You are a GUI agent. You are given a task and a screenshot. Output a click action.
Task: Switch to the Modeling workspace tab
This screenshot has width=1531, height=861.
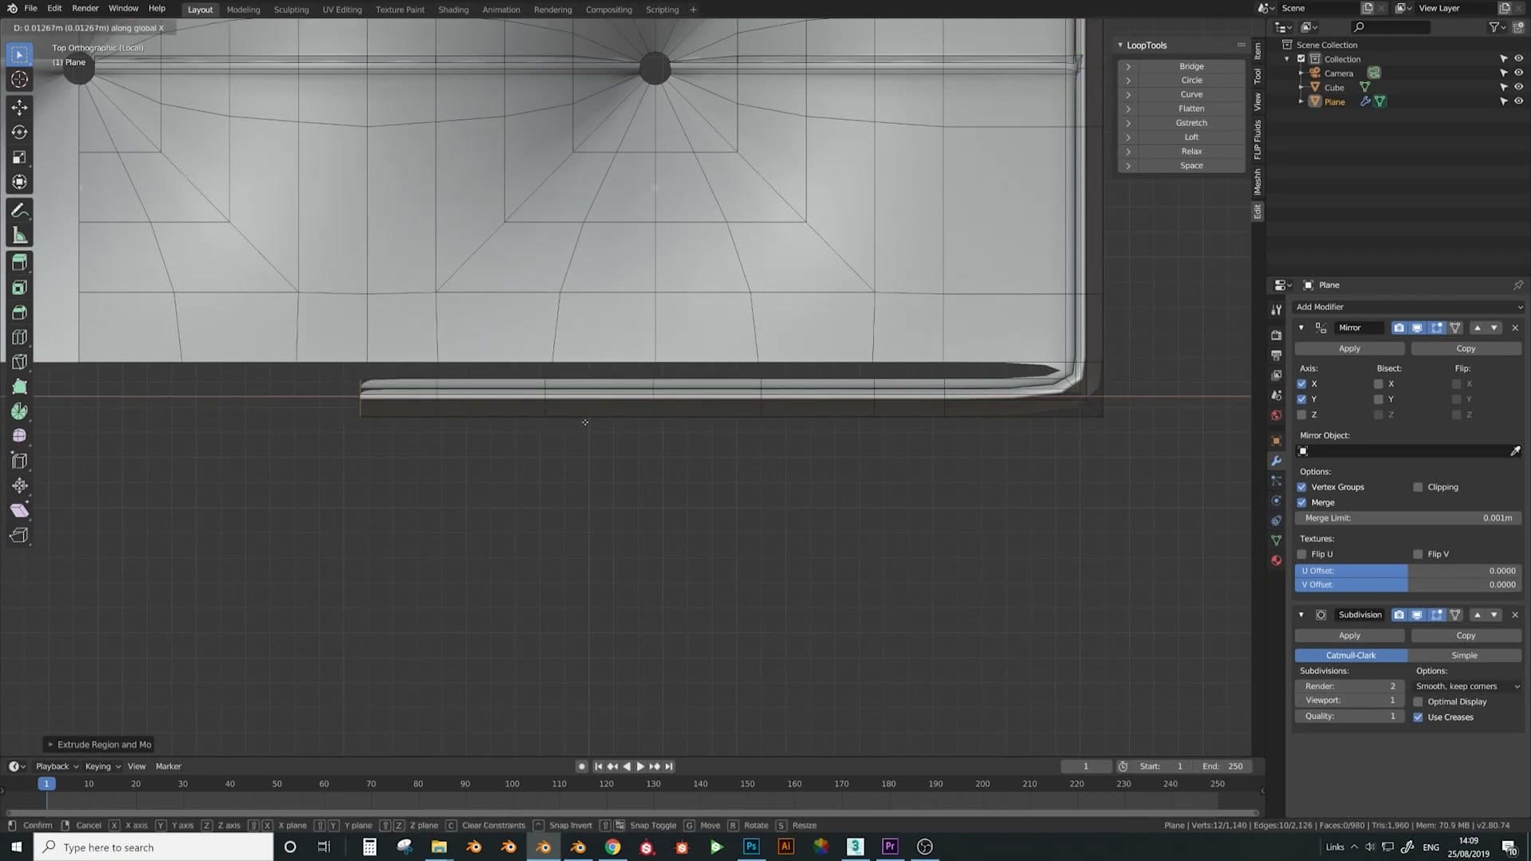(243, 10)
